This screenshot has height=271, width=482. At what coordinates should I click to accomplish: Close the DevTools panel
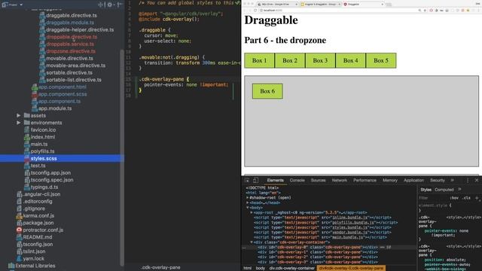[477, 181]
